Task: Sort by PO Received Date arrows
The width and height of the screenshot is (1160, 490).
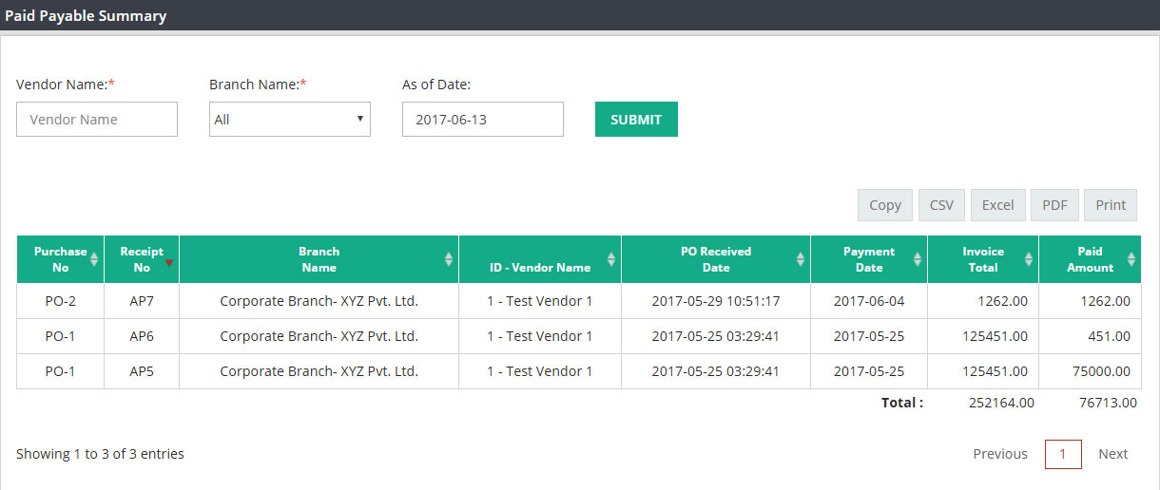Action: click(801, 259)
